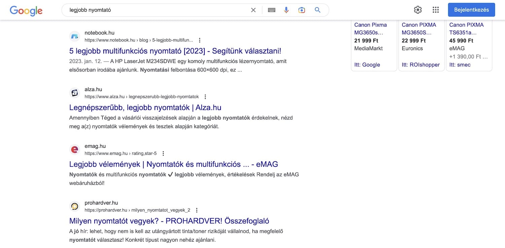505x248 pixels.
Task: Click the 22 999 Ft price
Action: (414, 40)
